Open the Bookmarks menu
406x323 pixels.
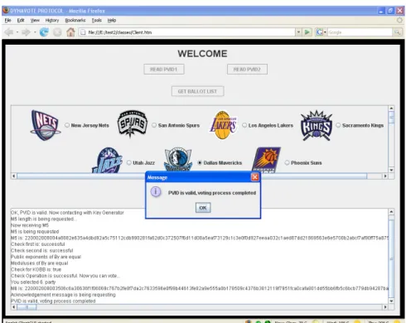(x=75, y=20)
